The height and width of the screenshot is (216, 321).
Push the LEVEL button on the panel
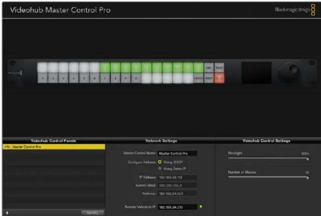(x=198, y=78)
